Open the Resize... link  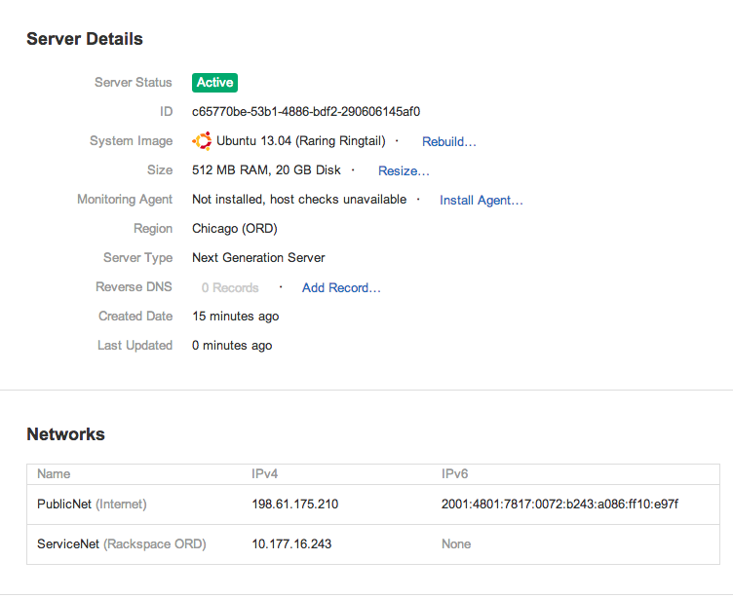click(x=404, y=171)
